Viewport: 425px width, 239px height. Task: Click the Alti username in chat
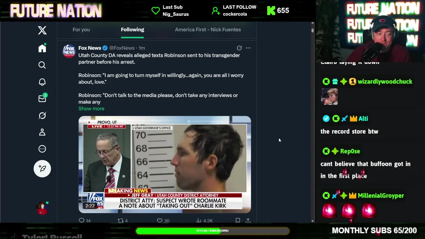point(363,119)
